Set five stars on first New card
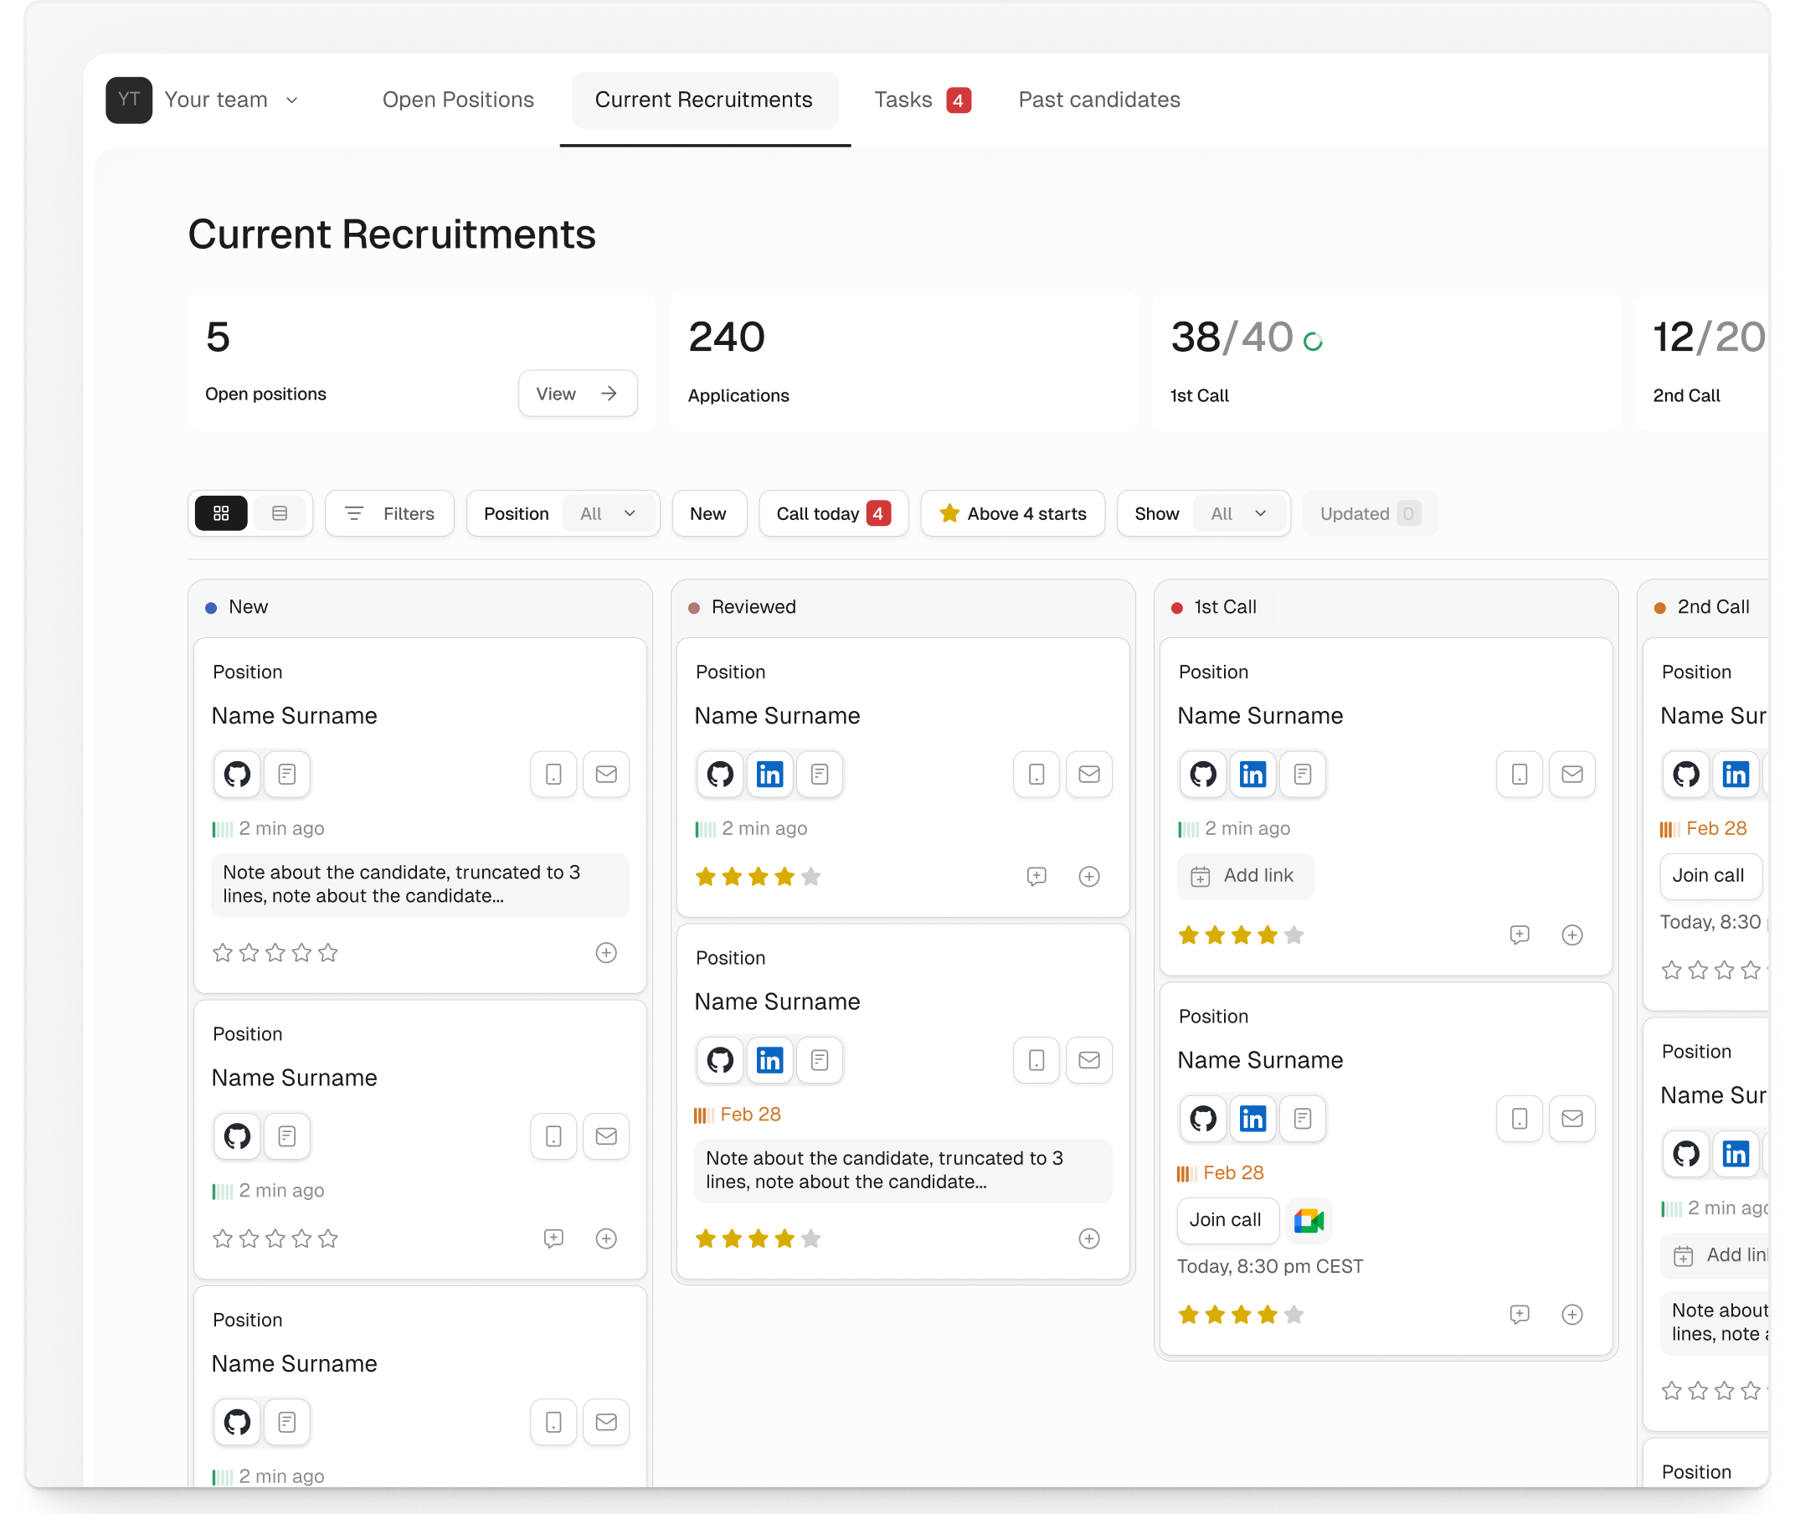The height and width of the screenshot is (1514, 1795). point(327,953)
